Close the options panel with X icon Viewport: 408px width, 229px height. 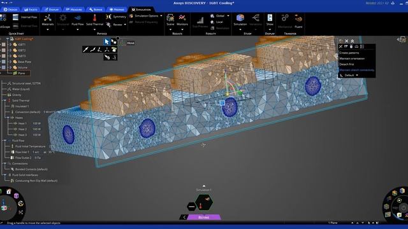[347, 41]
